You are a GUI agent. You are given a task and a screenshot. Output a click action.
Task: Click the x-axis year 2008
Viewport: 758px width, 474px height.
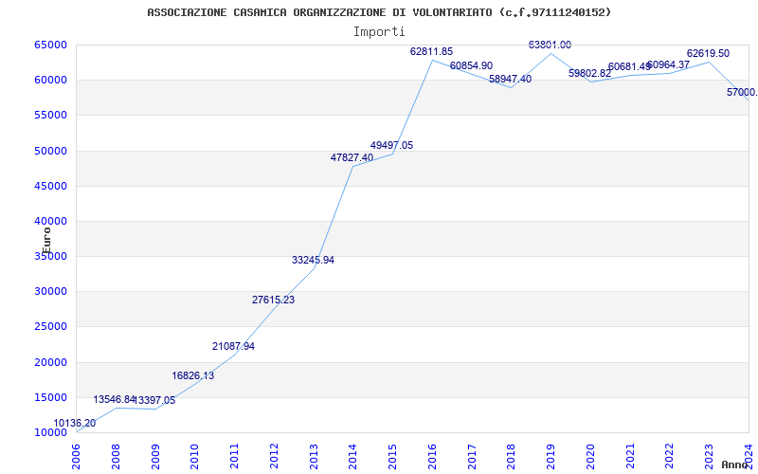(x=116, y=456)
